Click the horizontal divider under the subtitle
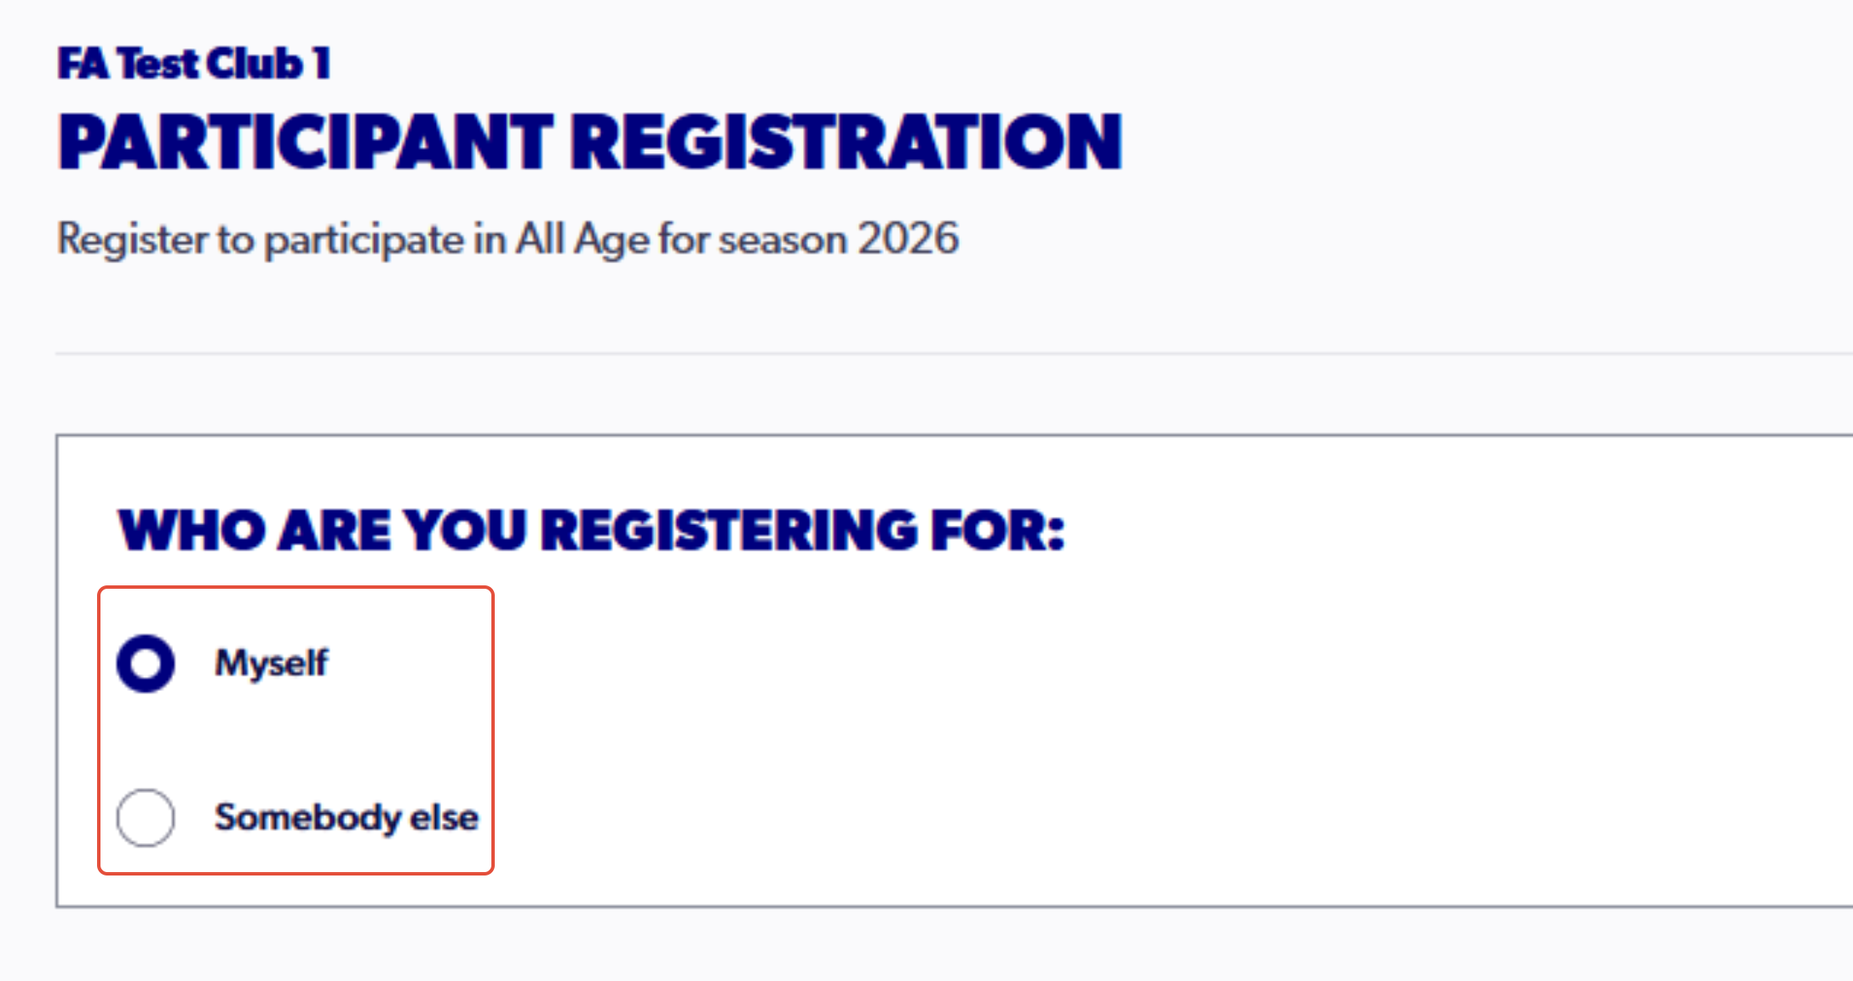Image resolution: width=1853 pixels, height=981 pixels. point(954,353)
